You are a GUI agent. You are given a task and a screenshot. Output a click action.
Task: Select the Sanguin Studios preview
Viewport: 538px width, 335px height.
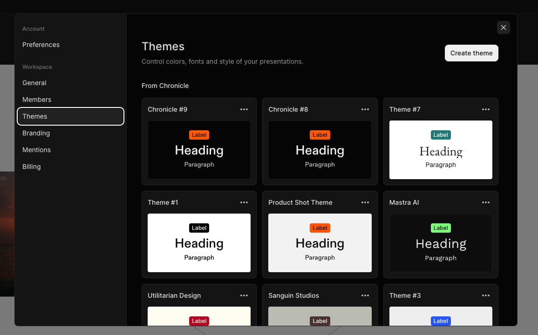coord(320,316)
